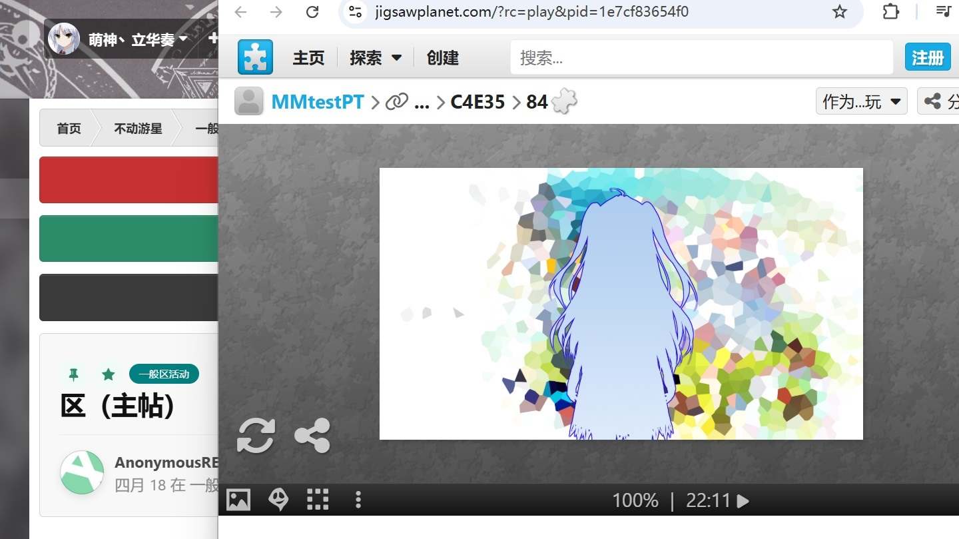Image resolution: width=959 pixels, height=539 pixels.
Task: Focus the 搜索 search input field
Action: 701,57
